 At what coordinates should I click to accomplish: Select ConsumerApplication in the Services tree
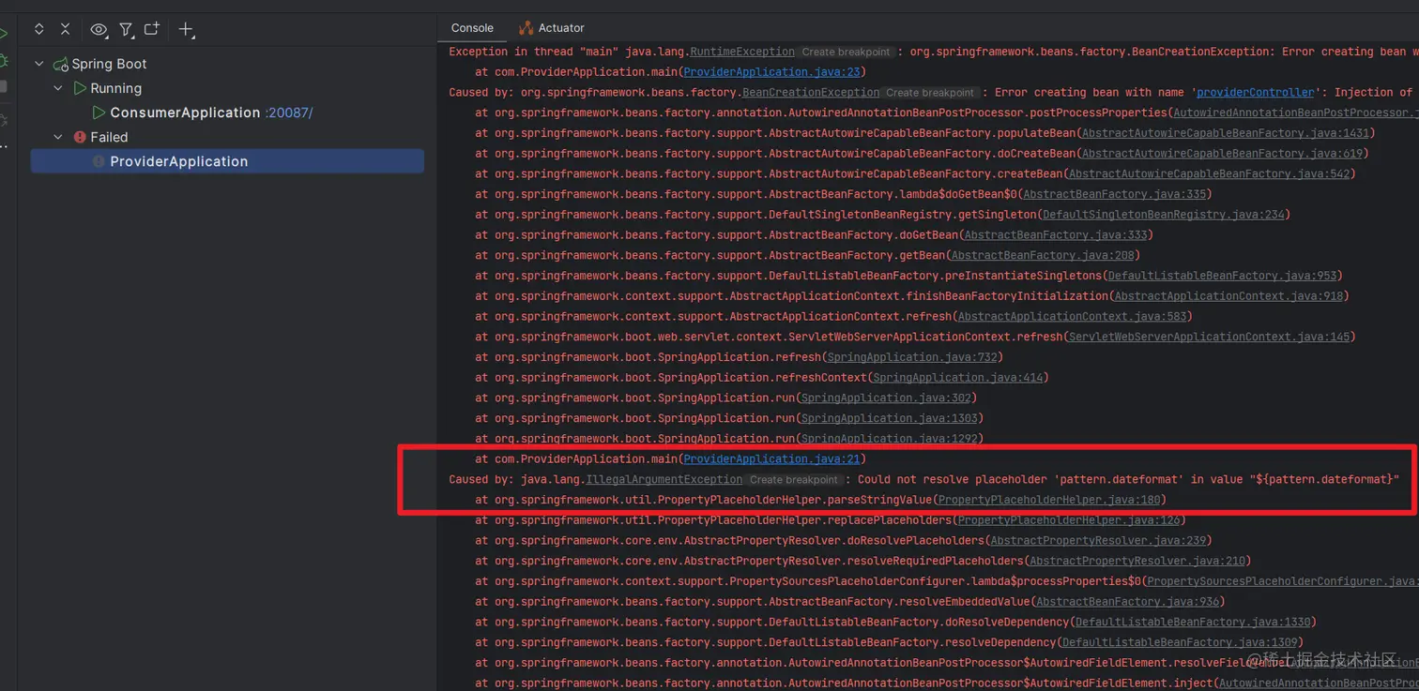(185, 113)
